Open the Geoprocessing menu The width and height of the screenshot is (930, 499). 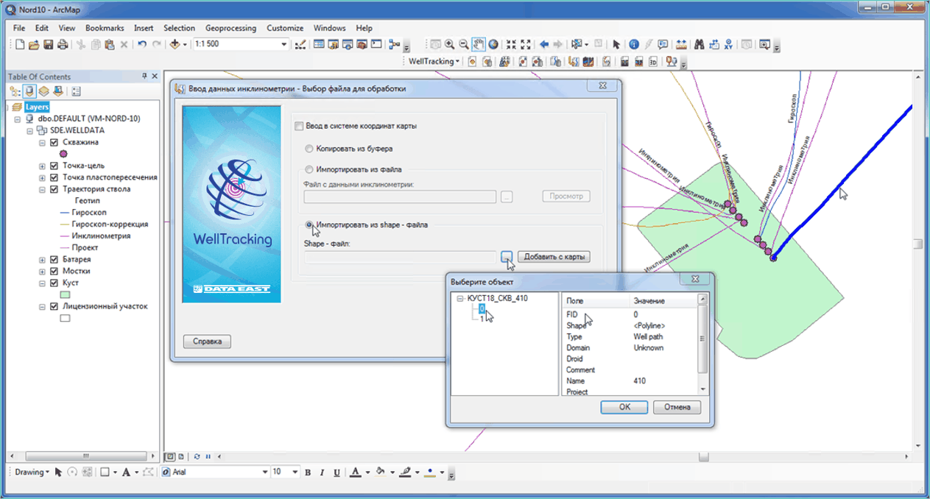click(x=230, y=28)
